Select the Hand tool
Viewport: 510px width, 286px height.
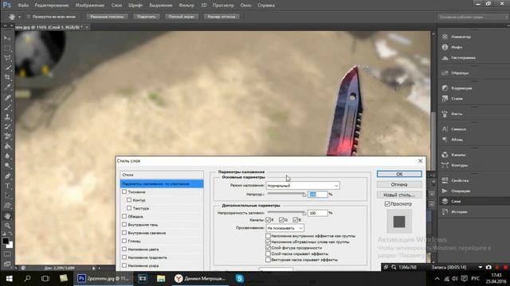point(7,215)
